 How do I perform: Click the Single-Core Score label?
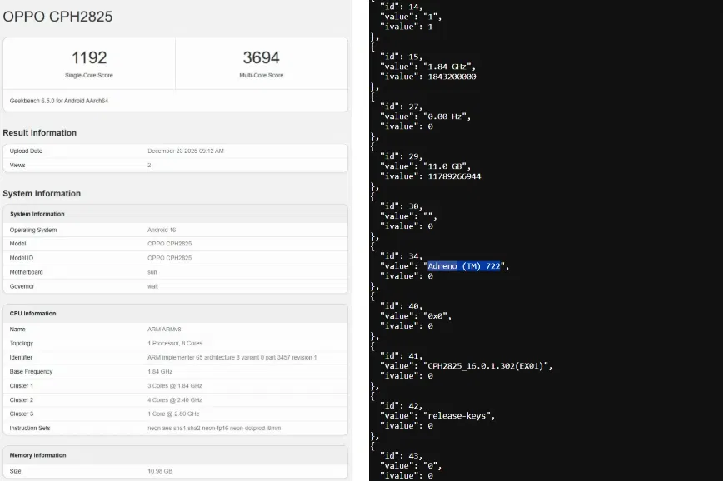point(89,75)
